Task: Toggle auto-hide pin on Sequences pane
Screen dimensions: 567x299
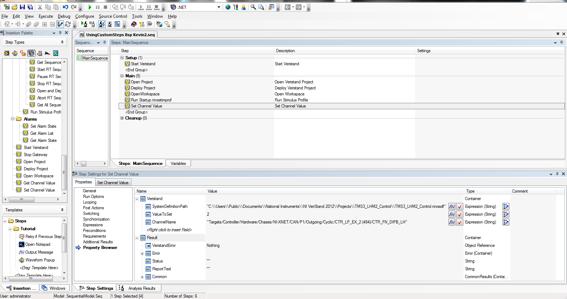Action: (104, 42)
